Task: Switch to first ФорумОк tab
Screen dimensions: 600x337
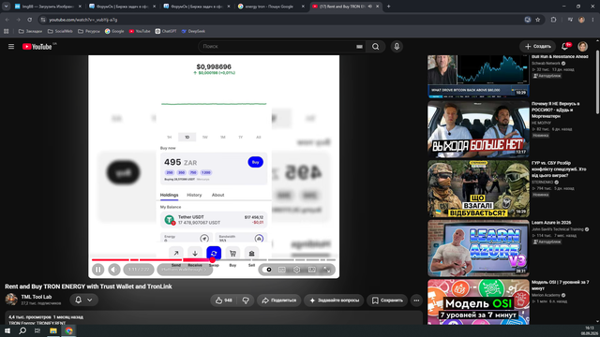Action: tap(123, 7)
